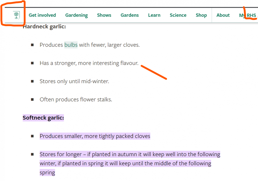Click the bullet marker beside 'Produces bulbs'
This screenshot has width=258, height=181.
[x=32, y=45]
